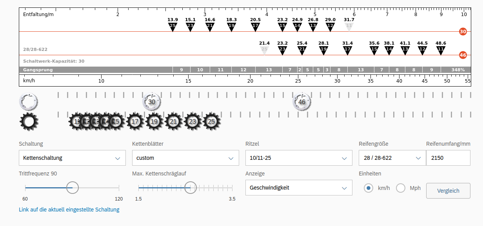Open the Schaltung Kettenschaltung dropdown
This screenshot has height=226, width=483.
pyautogui.click(x=72, y=158)
